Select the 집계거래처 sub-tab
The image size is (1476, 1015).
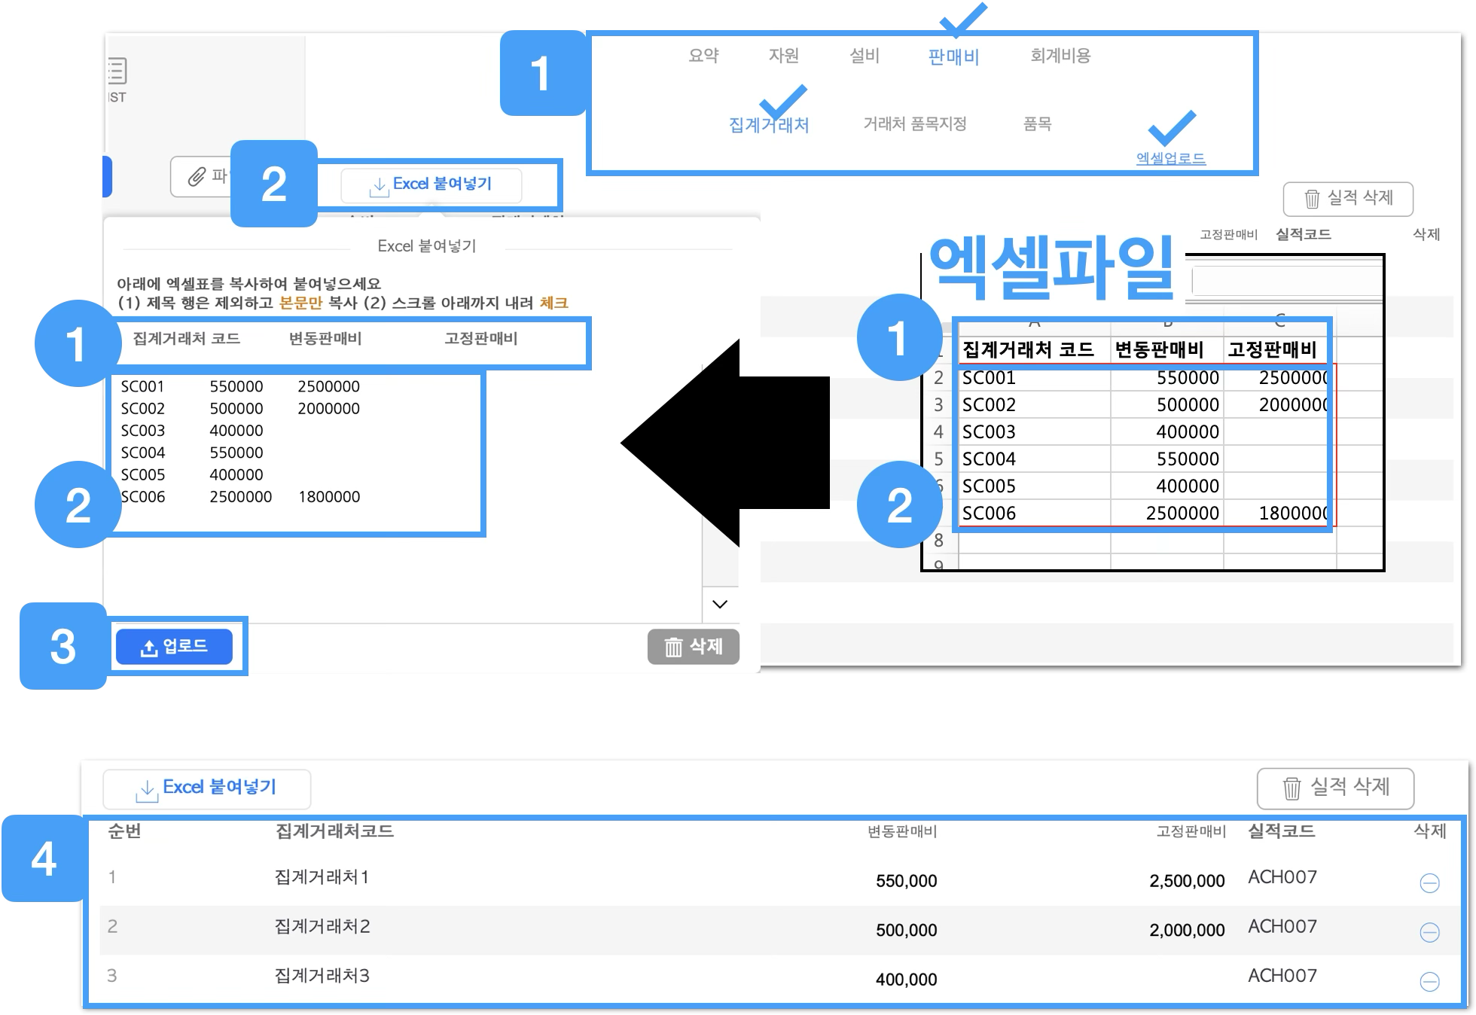[768, 125]
